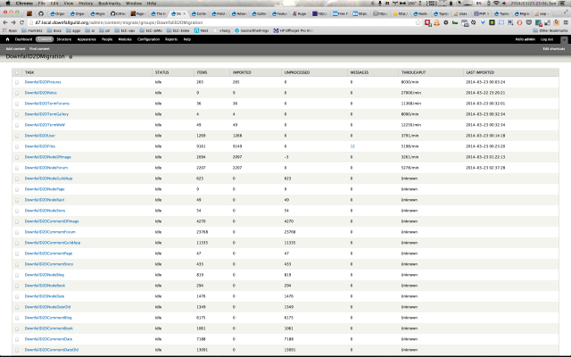571x357 pixels.
Task: Check the DownfallD2DUser row checkbox
Action: pyautogui.click(x=17, y=136)
